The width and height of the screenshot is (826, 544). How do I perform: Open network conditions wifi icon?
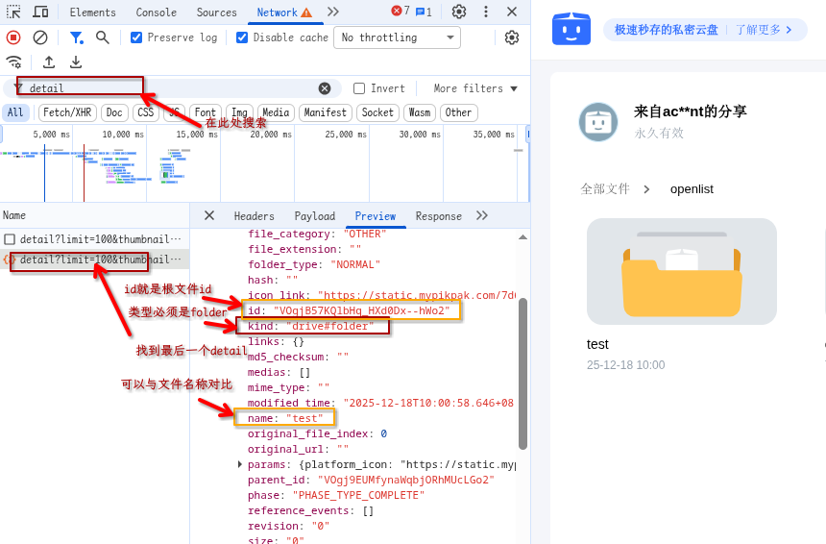pyautogui.click(x=13, y=62)
